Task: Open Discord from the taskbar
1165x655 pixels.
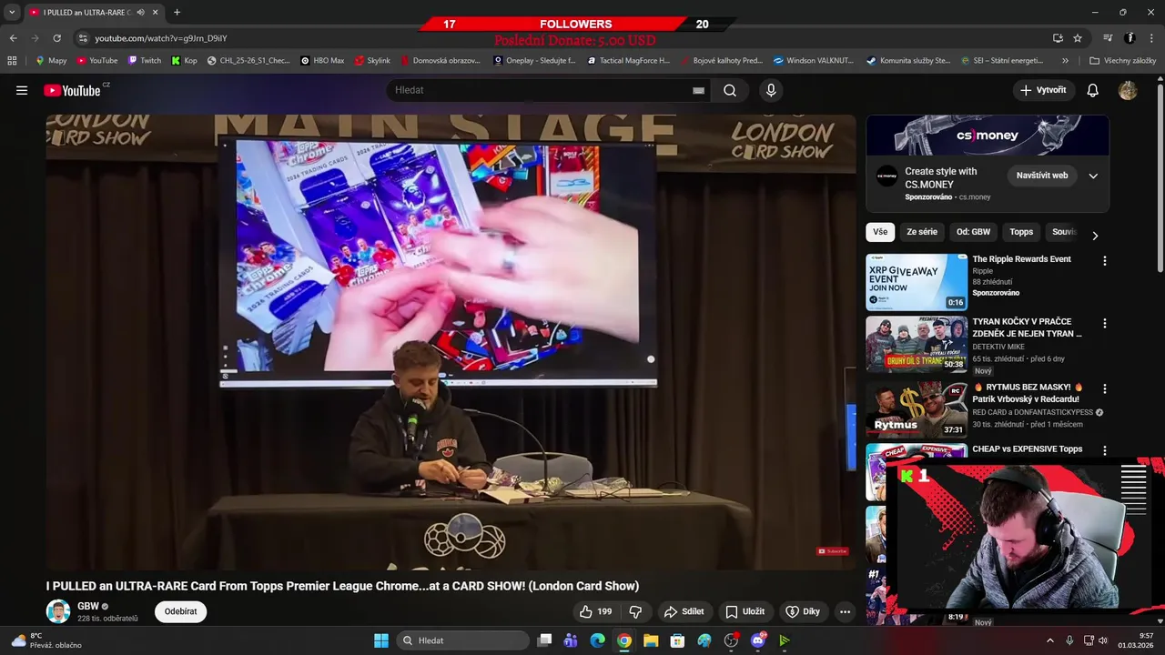Action: point(758,640)
